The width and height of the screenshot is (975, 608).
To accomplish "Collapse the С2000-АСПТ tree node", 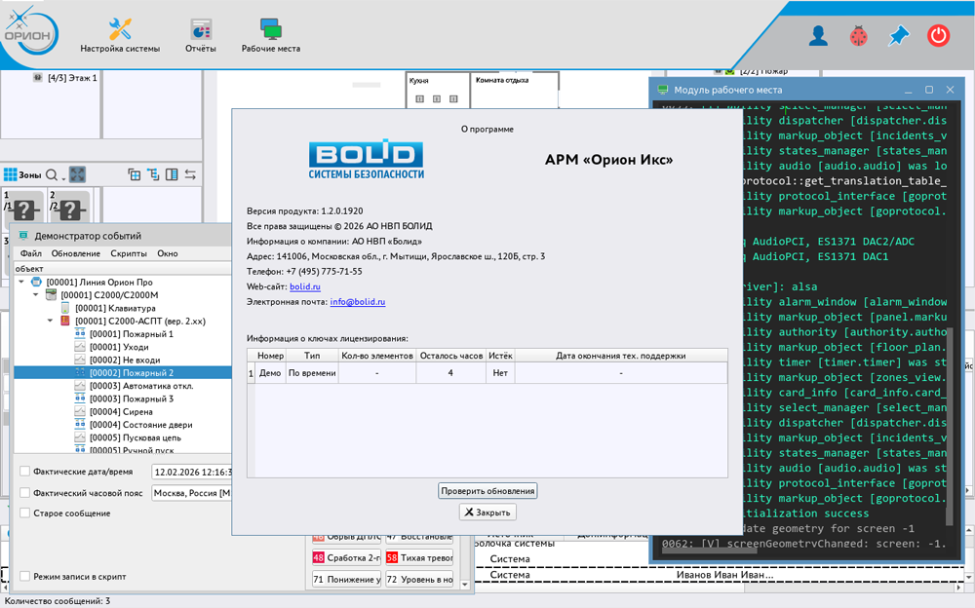I will click(50, 321).
